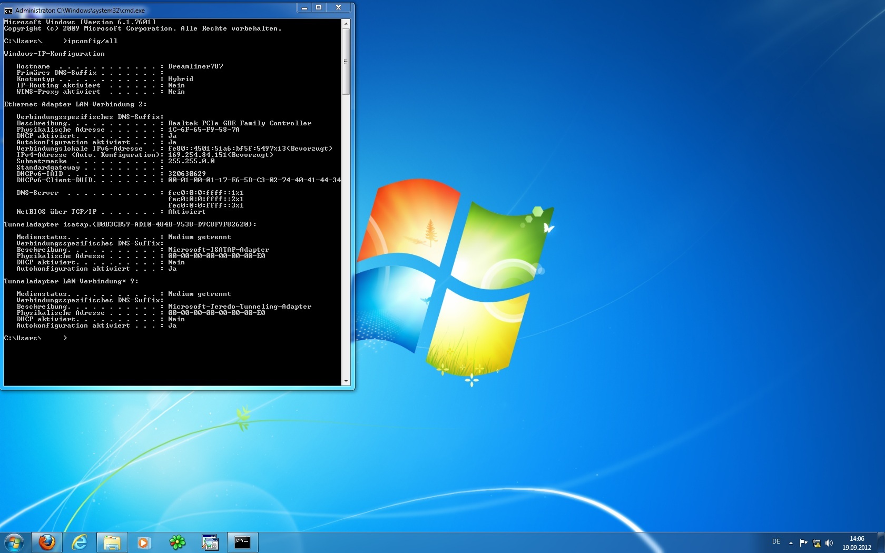Open the DE input language selector
This screenshot has width=885, height=553.
coord(776,541)
